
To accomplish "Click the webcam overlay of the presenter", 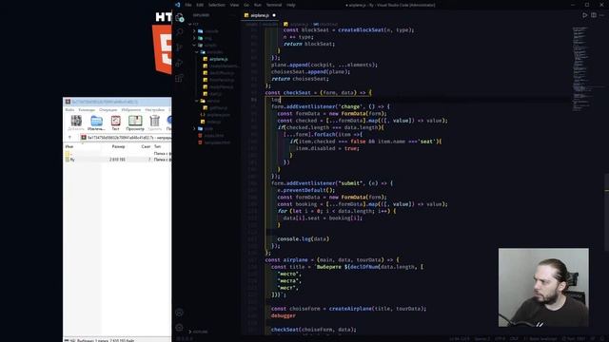I will (543, 287).
